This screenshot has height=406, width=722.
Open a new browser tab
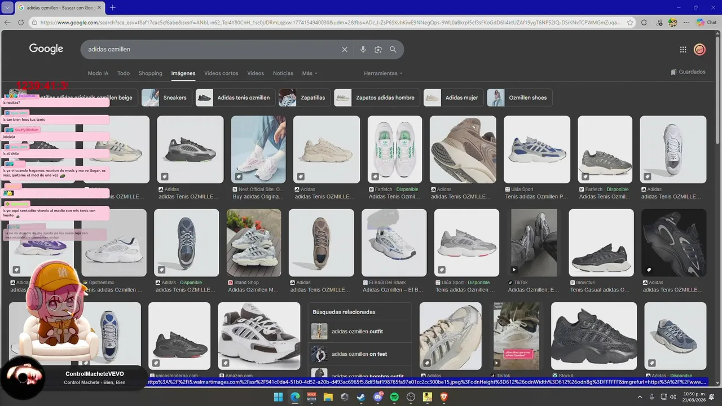pos(112,7)
